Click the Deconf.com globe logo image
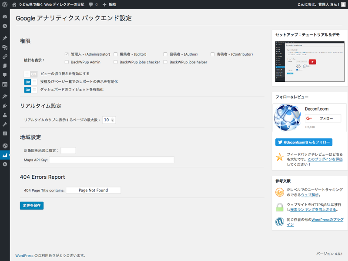 pos(288,117)
